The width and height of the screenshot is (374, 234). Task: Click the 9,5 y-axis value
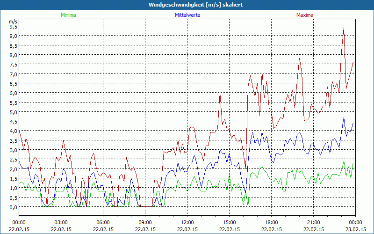click(x=13, y=27)
